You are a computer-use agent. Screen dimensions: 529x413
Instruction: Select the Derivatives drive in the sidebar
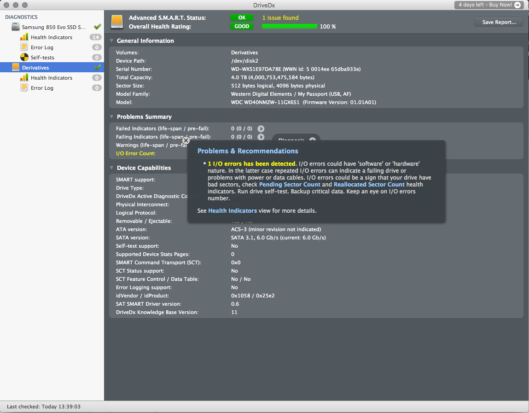[x=52, y=68]
